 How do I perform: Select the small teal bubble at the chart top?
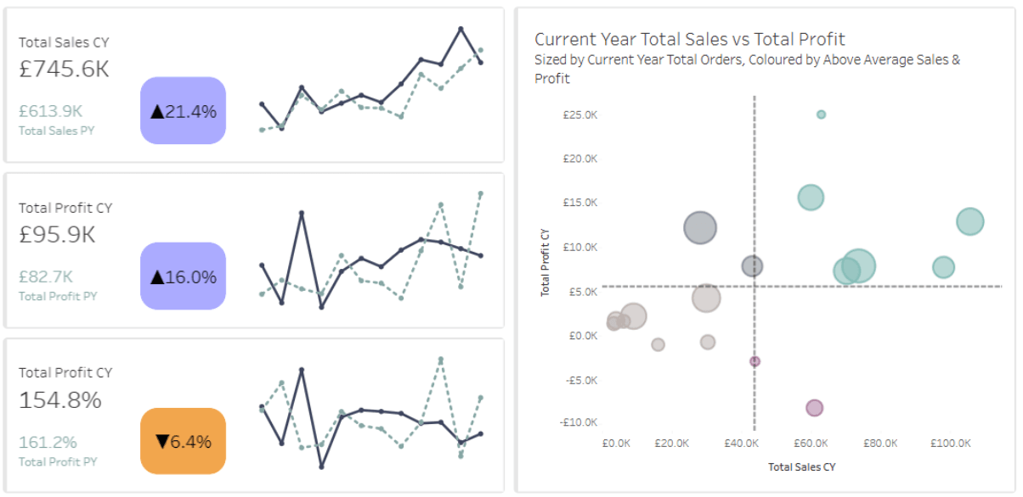(821, 114)
